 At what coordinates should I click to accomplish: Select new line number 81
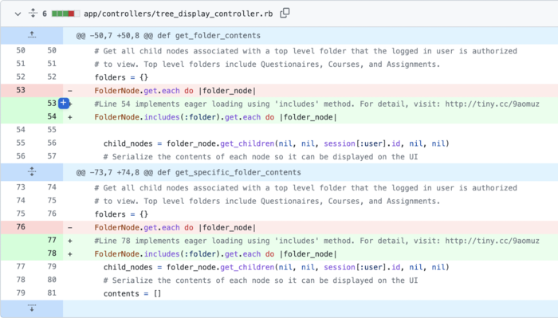click(52, 293)
